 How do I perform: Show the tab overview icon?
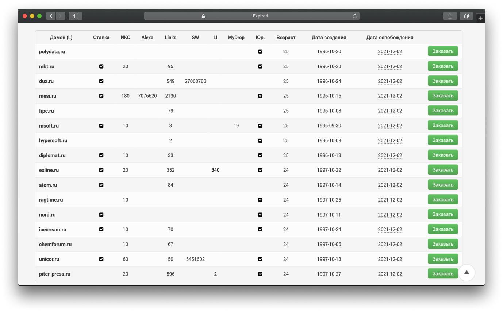click(x=466, y=16)
